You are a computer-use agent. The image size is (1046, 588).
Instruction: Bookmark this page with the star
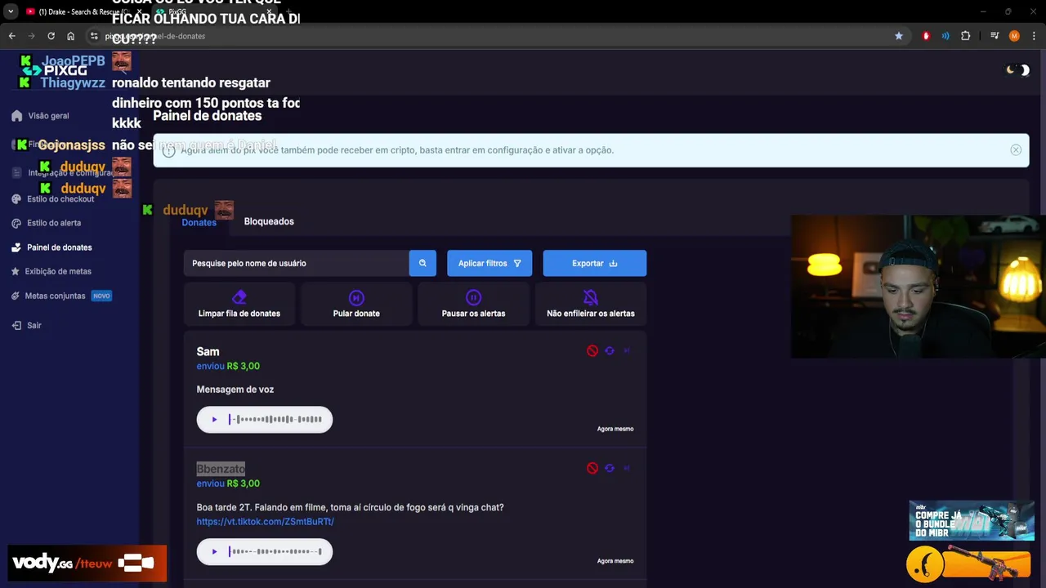click(x=899, y=36)
